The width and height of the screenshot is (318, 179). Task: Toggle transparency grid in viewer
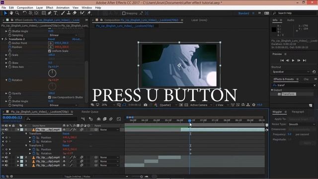coord(186,105)
